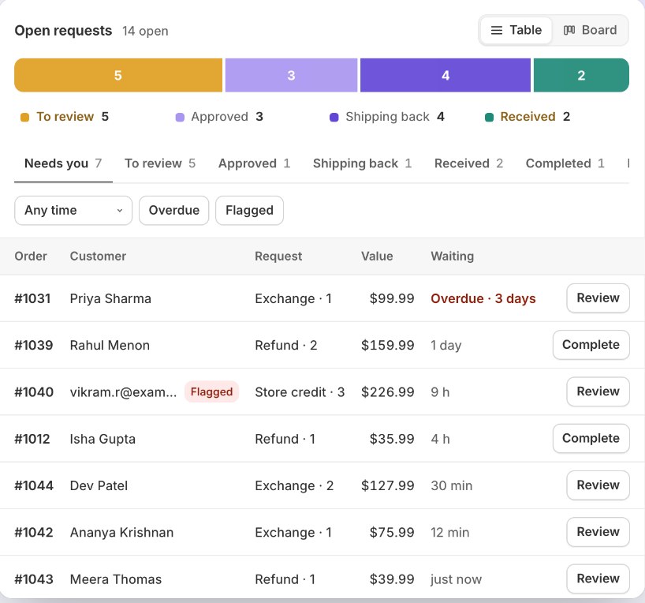Click the $159.99 value
Image resolution: width=645 pixels, height=603 pixels.
[x=387, y=345]
